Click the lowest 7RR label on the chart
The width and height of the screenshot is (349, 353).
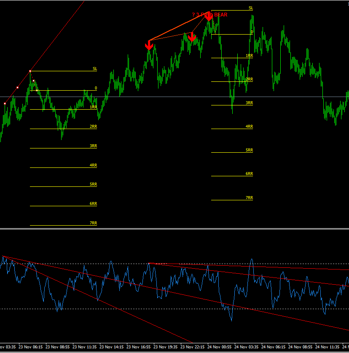(x=93, y=223)
